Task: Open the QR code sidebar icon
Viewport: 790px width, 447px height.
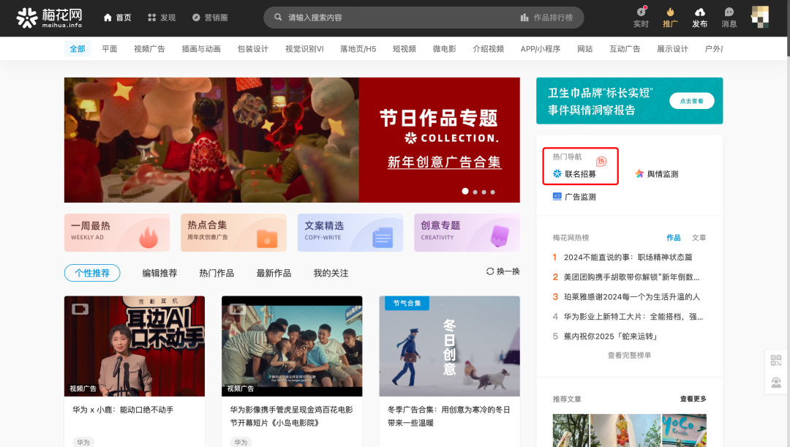Action: click(775, 360)
